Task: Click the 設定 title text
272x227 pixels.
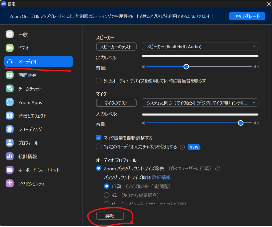Action: click(12, 4)
